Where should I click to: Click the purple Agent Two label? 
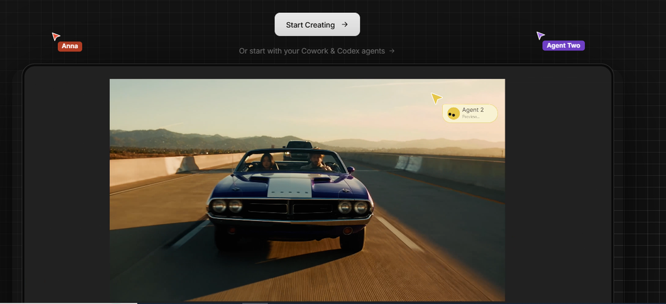(563, 45)
